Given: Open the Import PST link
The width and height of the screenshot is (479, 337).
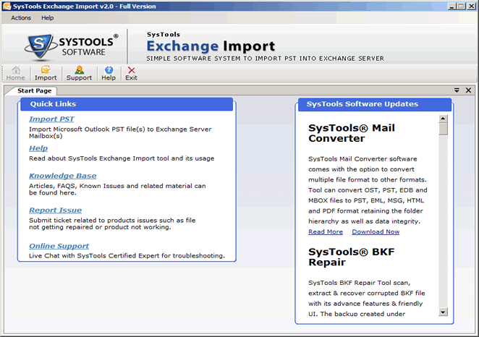Looking at the screenshot, I should click(51, 119).
